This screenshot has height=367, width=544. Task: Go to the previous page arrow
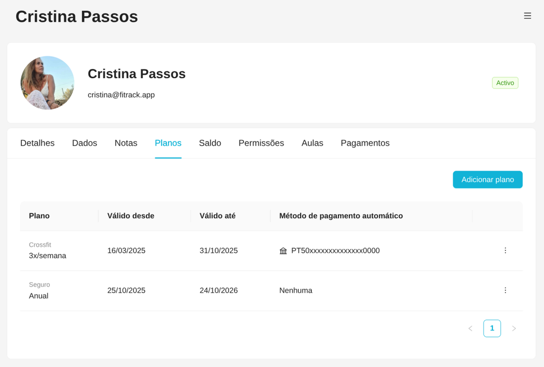(470, 328)
